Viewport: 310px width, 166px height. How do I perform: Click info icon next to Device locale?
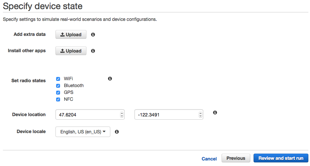117,132
